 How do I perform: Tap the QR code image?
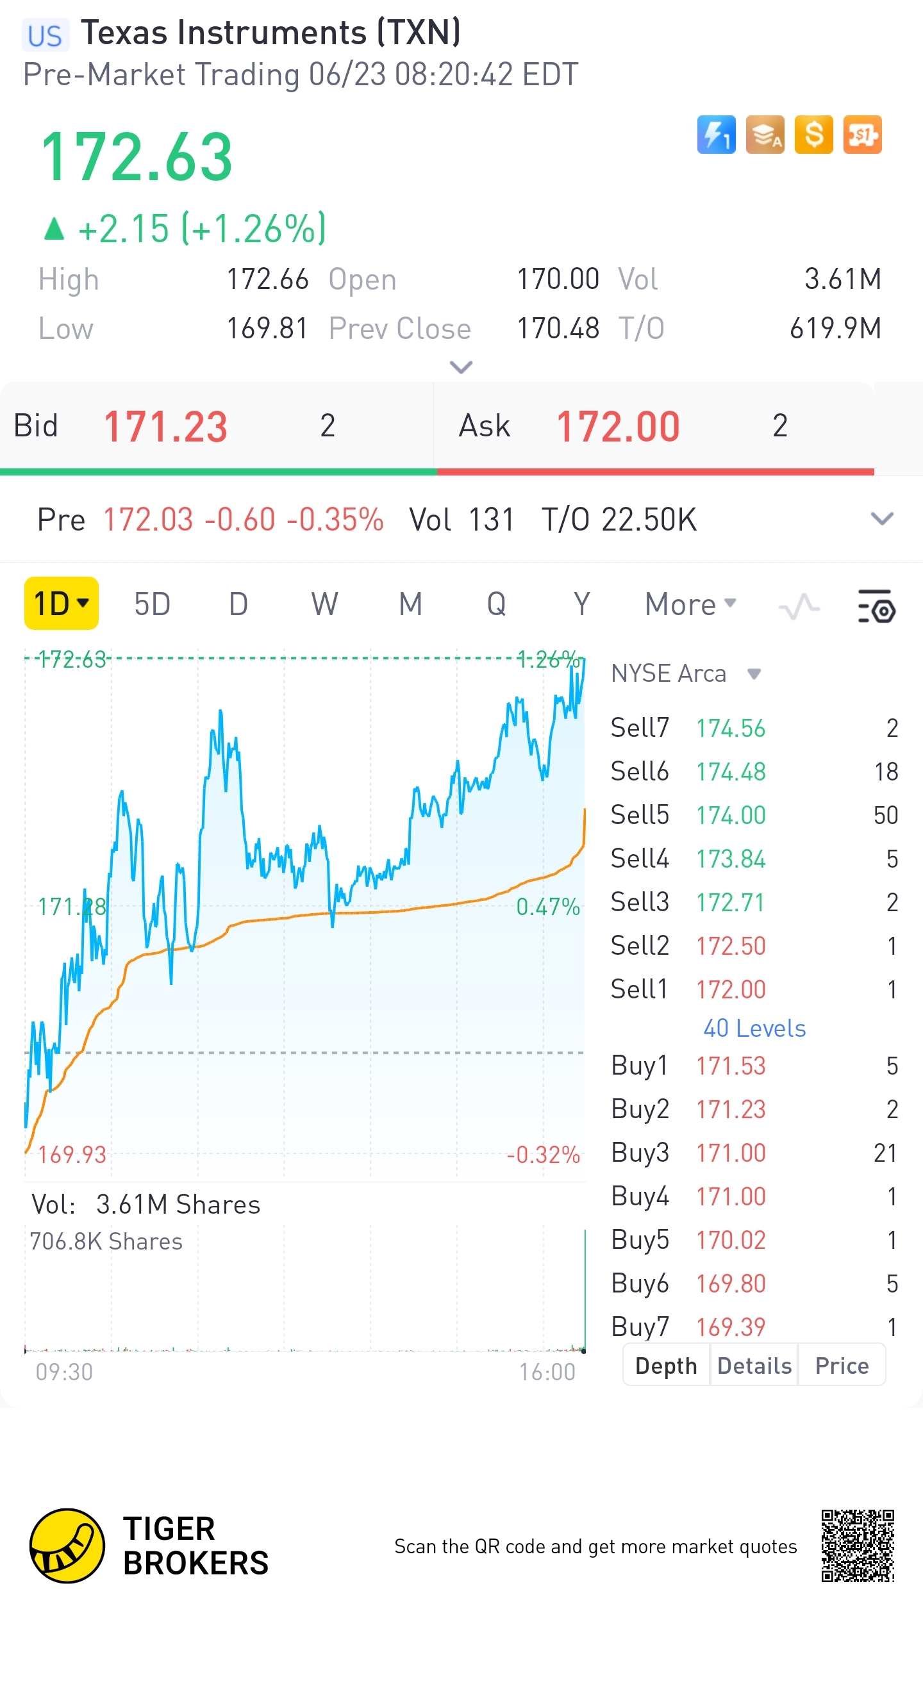point(857,1546)
